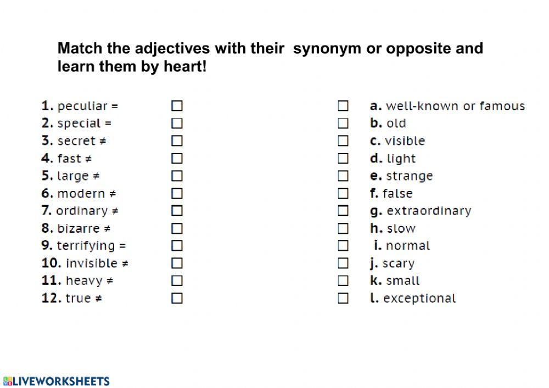Click the box beside 'heavy ≠'

pyautogui.click(x=177, y=281)
